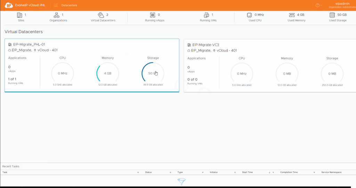Open the EIP-Migrate_PHL-01 datacenter card title
Image resolution: width=356 pixels, height=188 pixels.
29,45
